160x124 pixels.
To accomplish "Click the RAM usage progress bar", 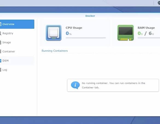I will pos(149,38).
